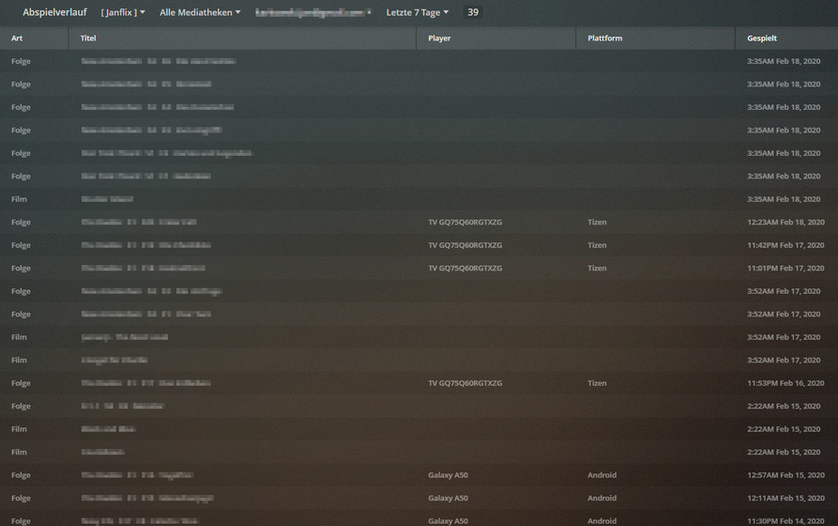Select the 12:11AM Feb 15, 2020 timestamp
Screen dimensions: 838x526
pyautogui.click(x=785, y=498)
